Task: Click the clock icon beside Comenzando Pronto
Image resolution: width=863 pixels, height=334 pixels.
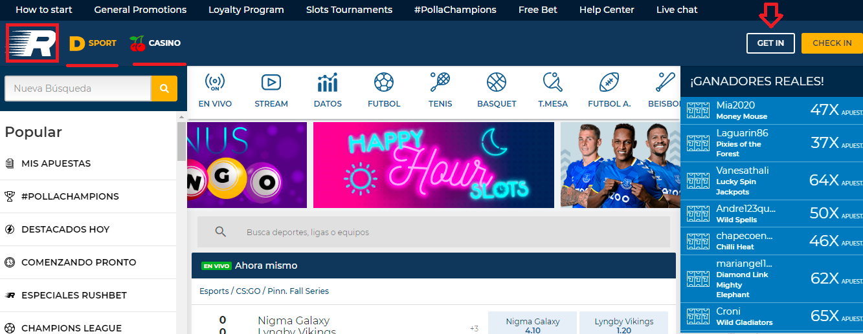Action: pos(10,262)
